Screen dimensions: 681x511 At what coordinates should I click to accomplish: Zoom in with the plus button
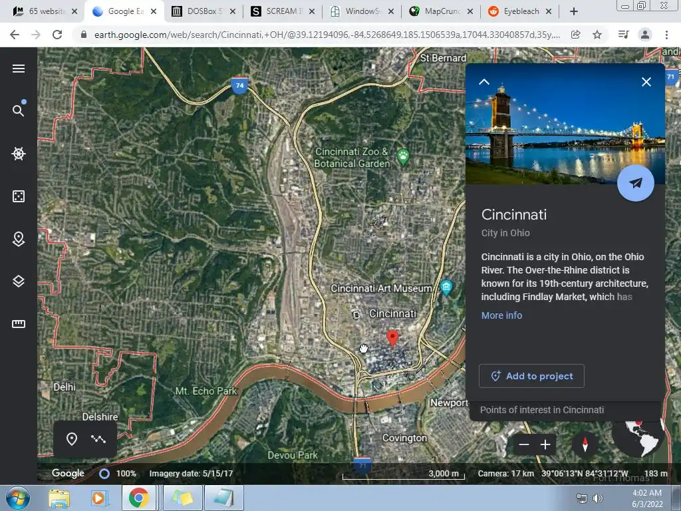[545, 444]
